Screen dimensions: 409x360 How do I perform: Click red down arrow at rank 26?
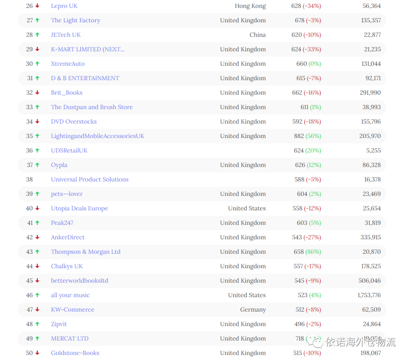tap(37, 6)
